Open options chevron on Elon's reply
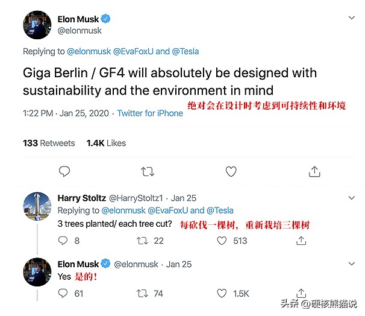365x316 pixels. point(352,264)
